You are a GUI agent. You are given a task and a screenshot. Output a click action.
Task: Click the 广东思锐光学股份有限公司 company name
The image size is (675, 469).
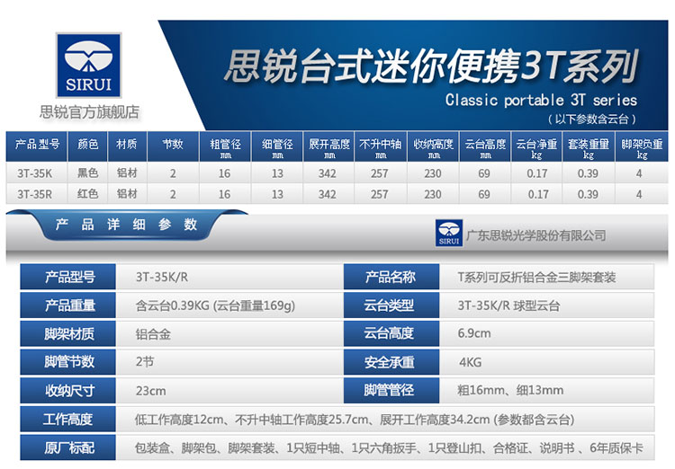535,234
